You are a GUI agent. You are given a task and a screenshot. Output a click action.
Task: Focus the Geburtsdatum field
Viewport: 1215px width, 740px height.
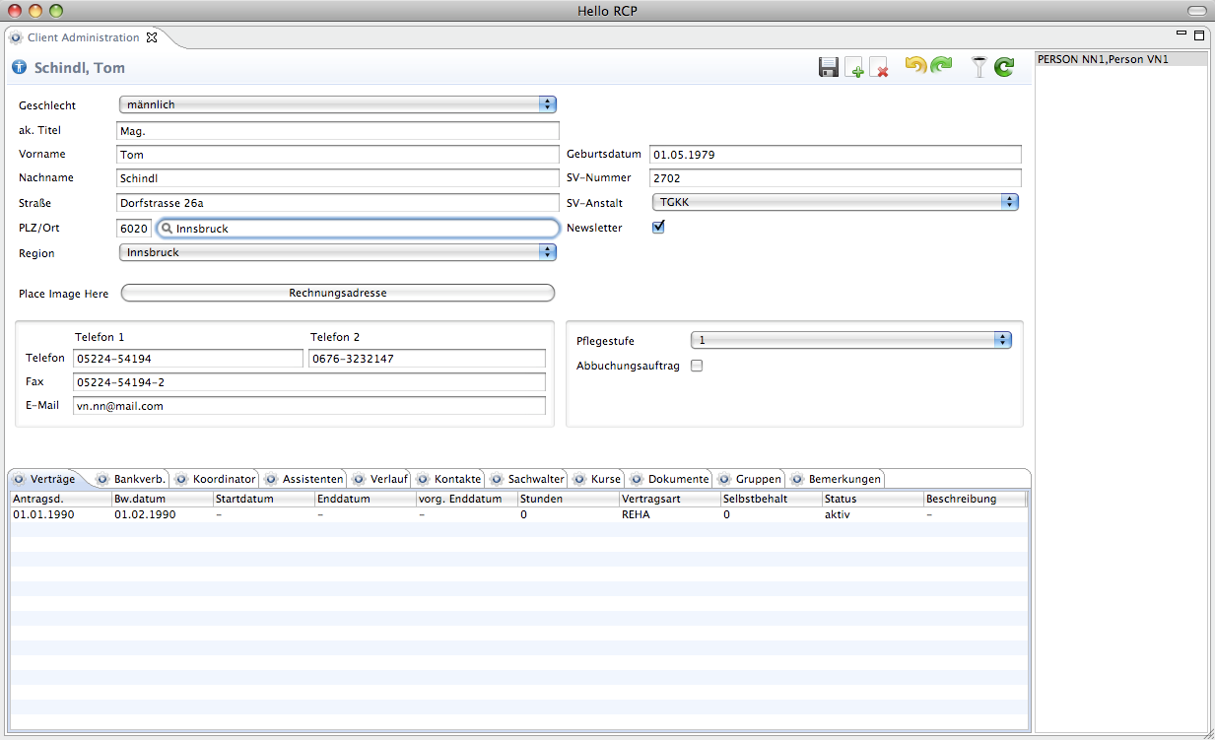[x=836, y=155]
